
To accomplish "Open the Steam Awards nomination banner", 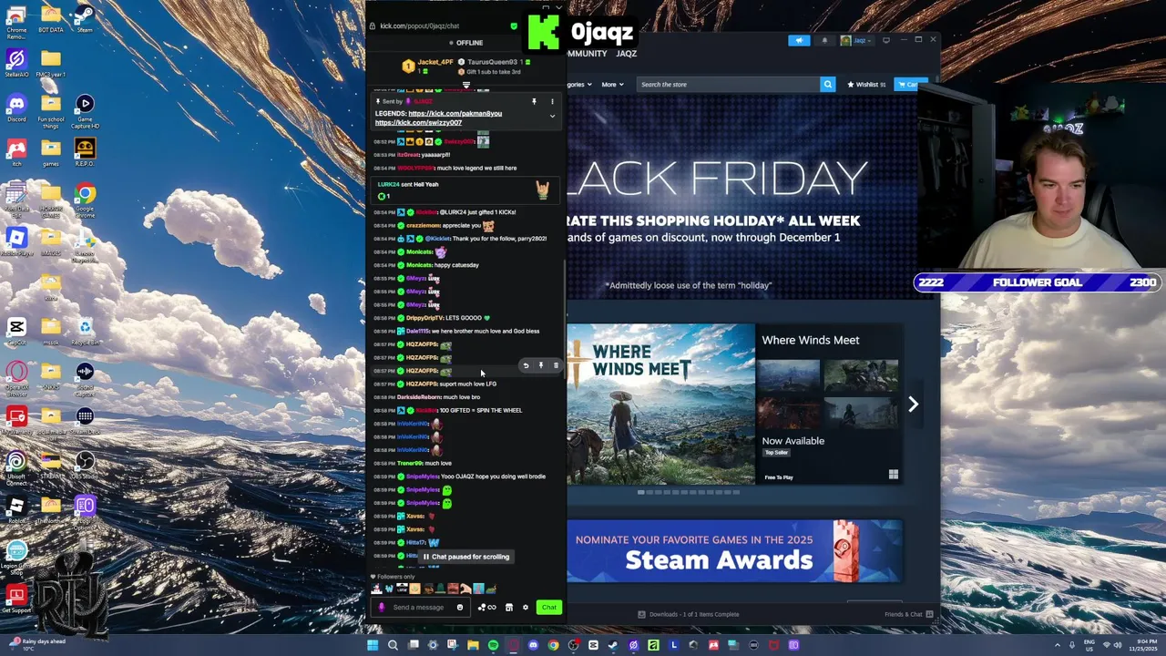I will pyautogui.click(x=734, y=551).
